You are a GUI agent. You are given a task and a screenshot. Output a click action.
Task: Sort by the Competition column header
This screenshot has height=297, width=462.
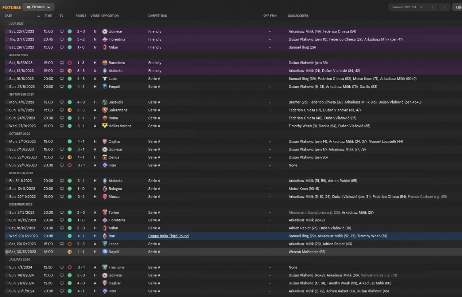pos(157,16)
